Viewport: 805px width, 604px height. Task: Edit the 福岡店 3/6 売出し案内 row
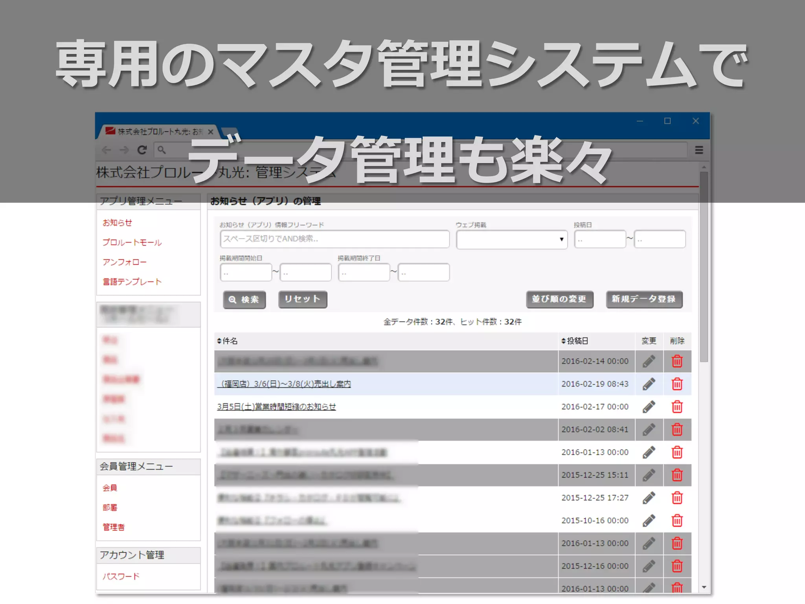click(x=649, y=384)
